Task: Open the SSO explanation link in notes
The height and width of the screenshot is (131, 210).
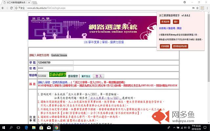Action: (104, 98)
